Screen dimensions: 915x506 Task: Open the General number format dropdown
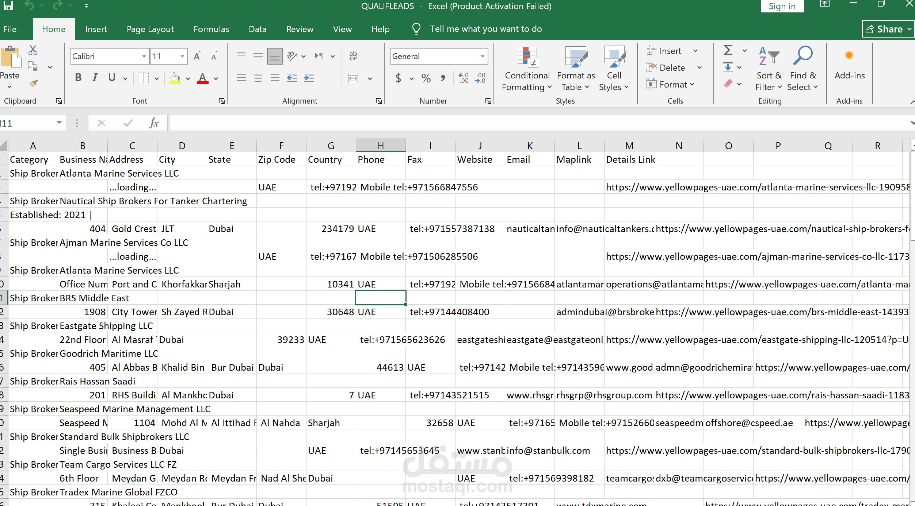click(x=483, y=56)
